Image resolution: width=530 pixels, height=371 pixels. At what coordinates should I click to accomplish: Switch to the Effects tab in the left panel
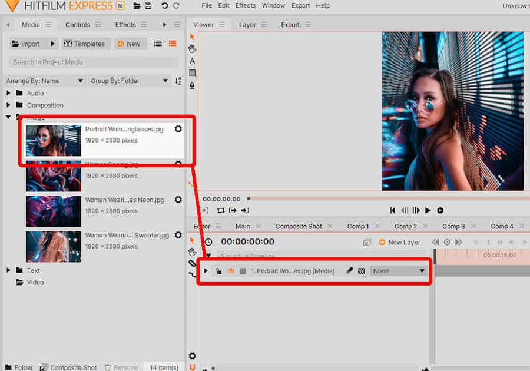point(125,25)
